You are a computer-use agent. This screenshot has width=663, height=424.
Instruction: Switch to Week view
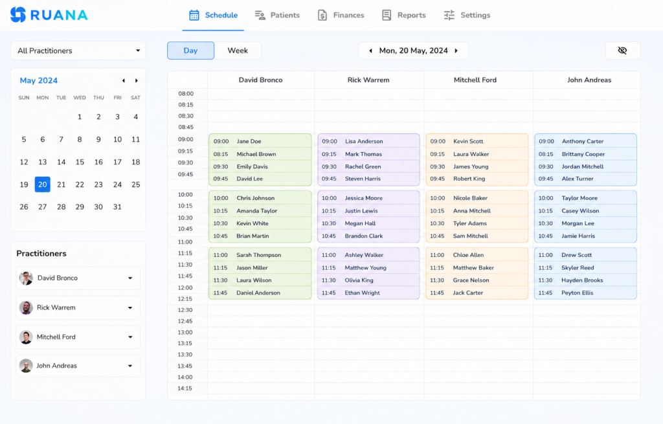point(238,50)
